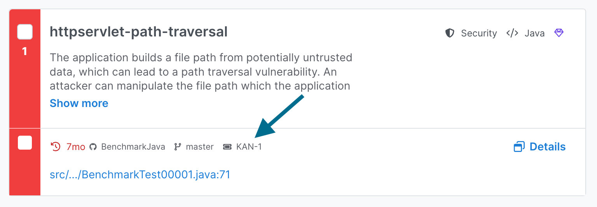Click the Details panel icon
This screenshot has height=207, width=597.
coord(519,147)
